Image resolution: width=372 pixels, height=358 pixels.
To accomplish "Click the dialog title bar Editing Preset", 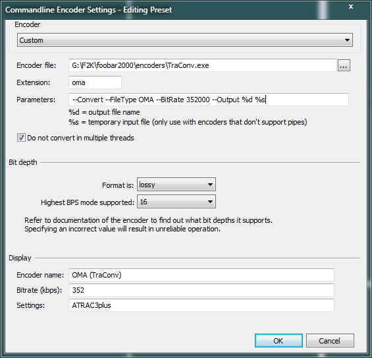I will tap(88, 10).
